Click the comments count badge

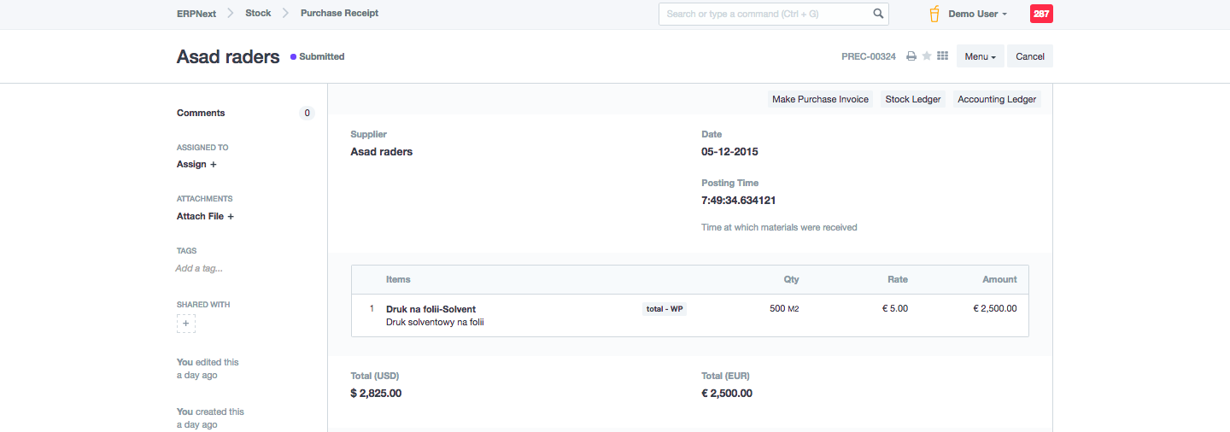307,113
